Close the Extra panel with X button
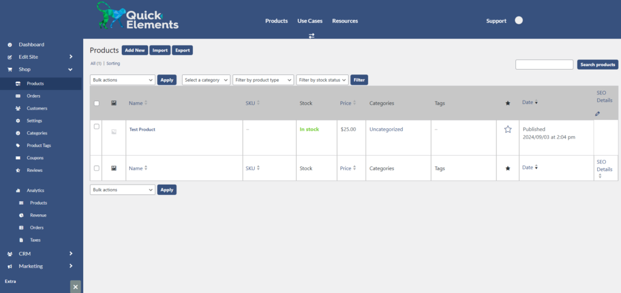This screenshot has width=621, height=293. pyautogui.click(x=75, y=287)
